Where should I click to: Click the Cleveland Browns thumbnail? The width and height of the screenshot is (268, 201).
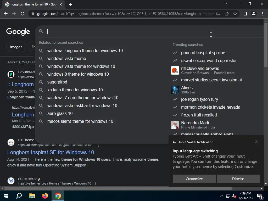point(175,70)
